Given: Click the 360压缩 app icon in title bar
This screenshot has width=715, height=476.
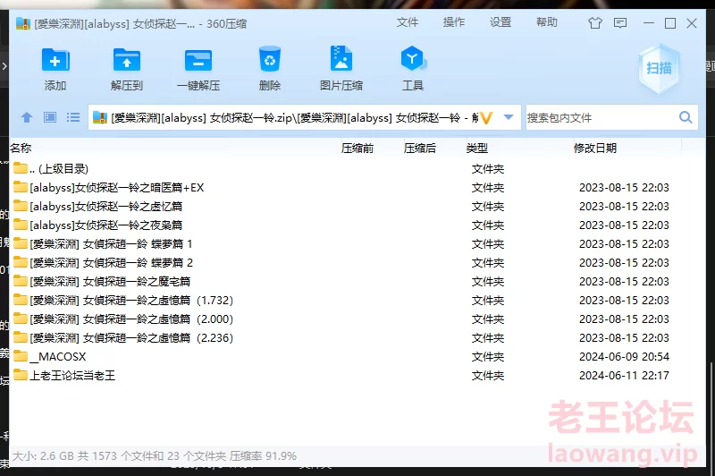Looking at the screenshot, I should coord(23,23).
